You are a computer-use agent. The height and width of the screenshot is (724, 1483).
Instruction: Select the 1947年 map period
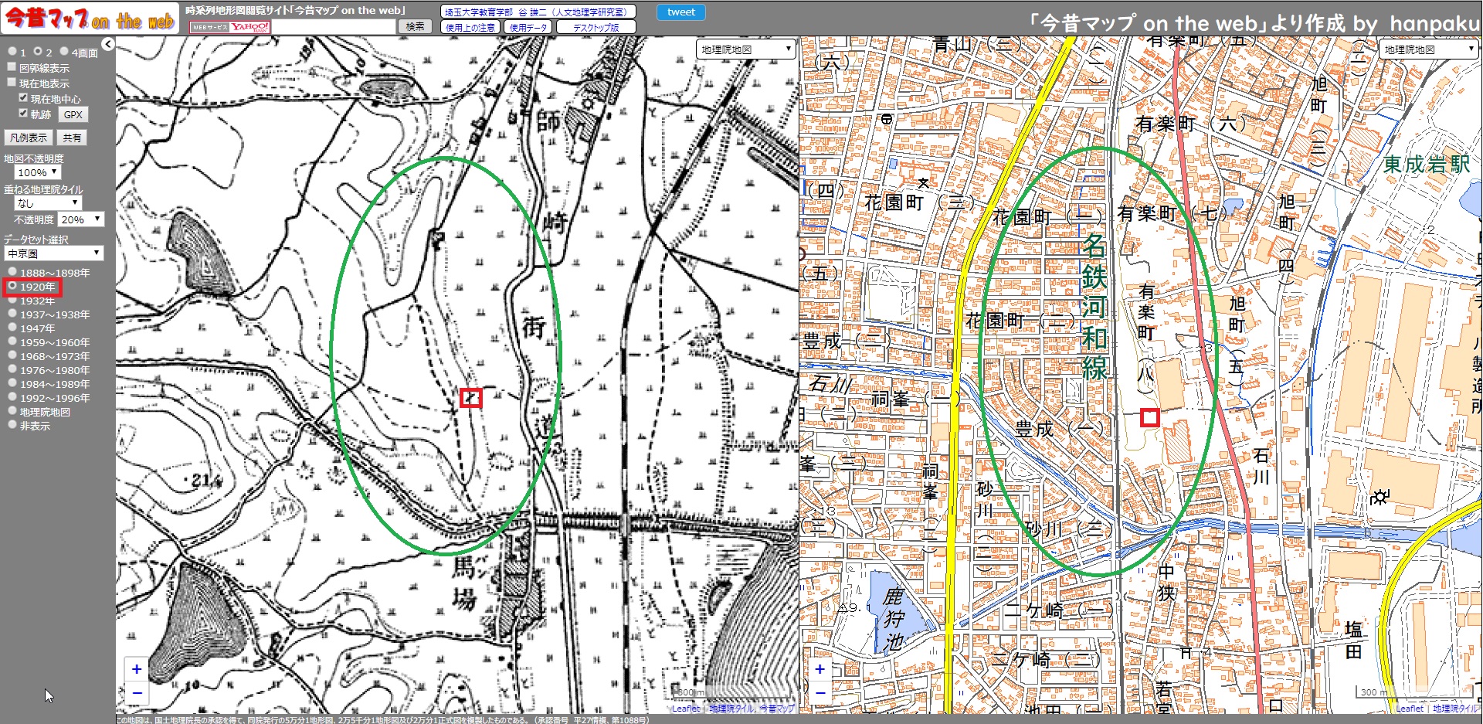[x=12, y=328]
